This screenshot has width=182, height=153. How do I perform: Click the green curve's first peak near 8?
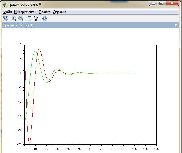click(x=35, y=51)
